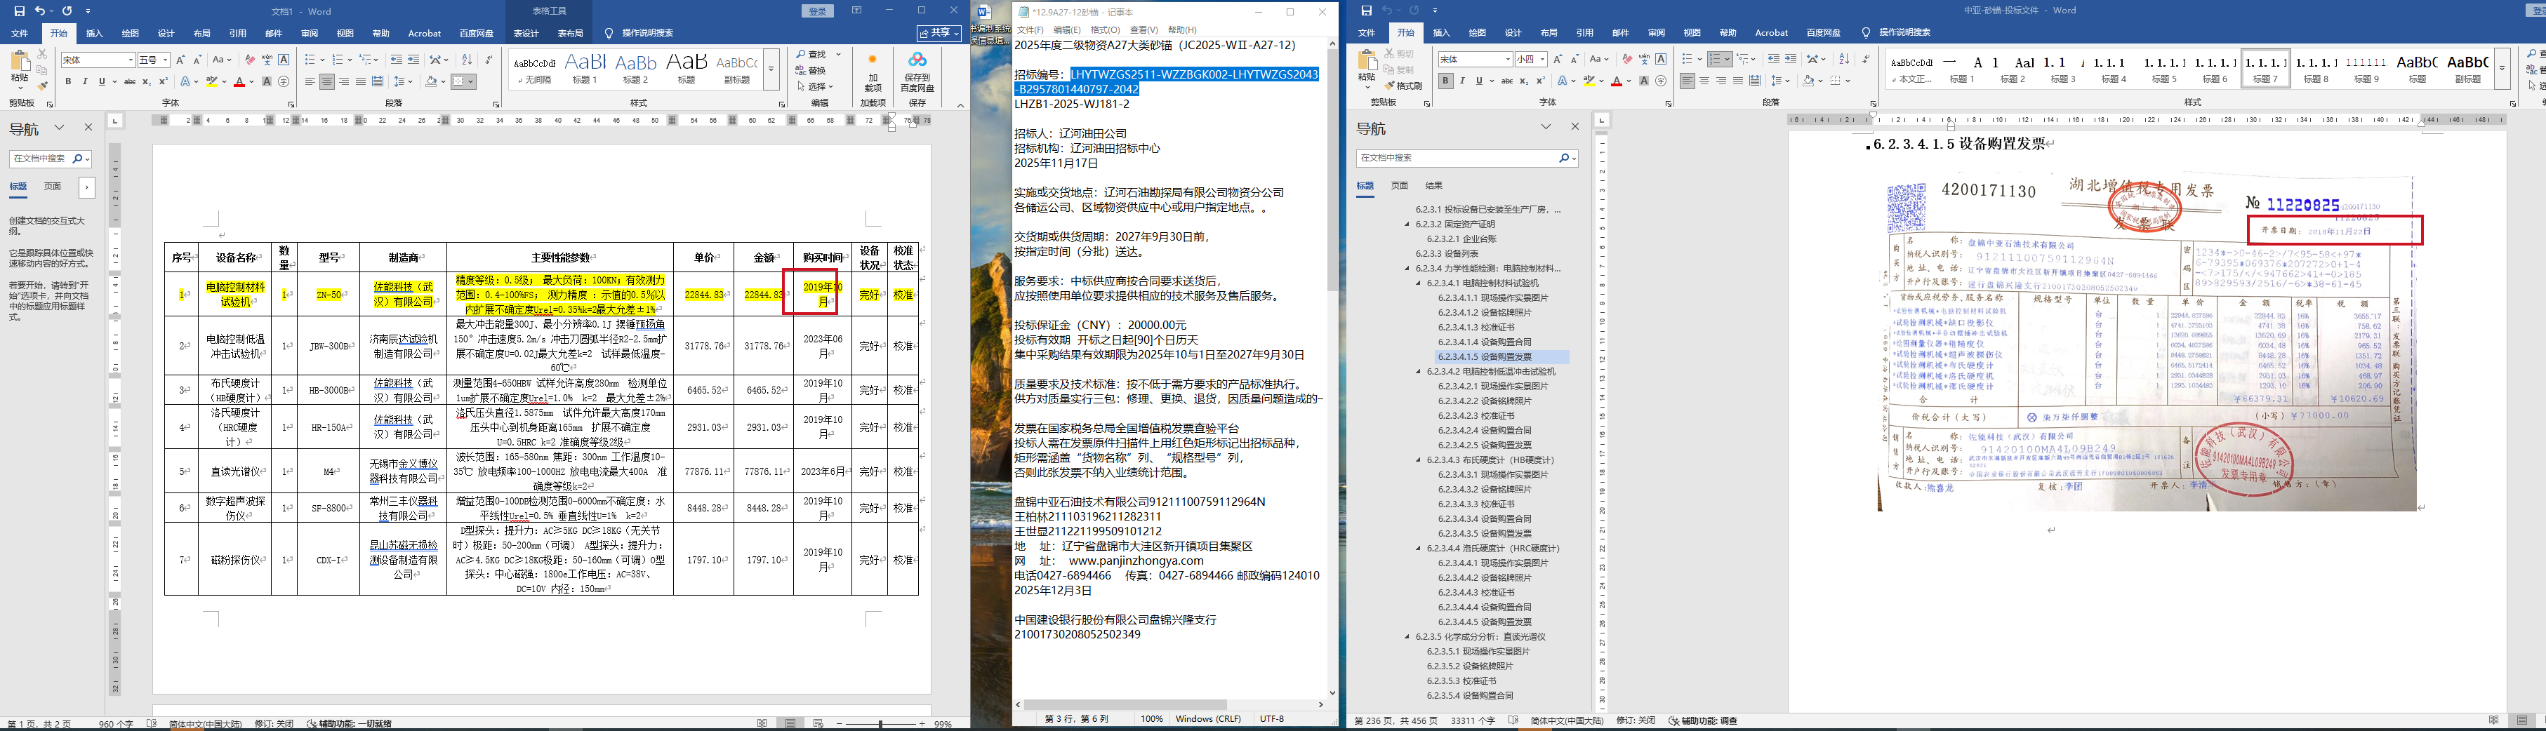This screenshot has width=2546, height=731.
Task: Open navigation pane options chevron in 文档1
Action: pyautogui.click(x=59, y=128)
